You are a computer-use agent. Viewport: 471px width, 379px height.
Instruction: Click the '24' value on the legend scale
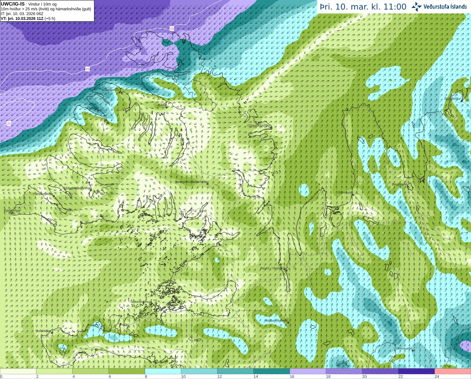(x=437, y=376)
